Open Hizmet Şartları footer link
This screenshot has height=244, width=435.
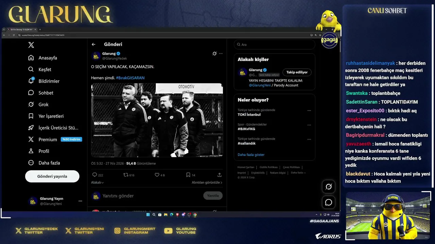(x=246, y=167)
